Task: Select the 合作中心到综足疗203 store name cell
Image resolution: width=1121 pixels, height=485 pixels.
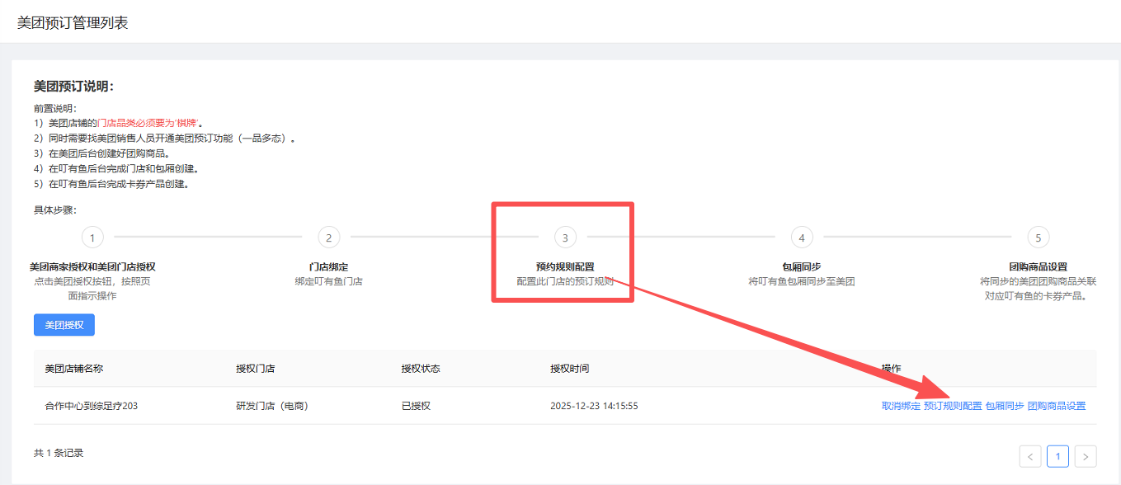Action: pyautogui.click(x=91, y=406)
